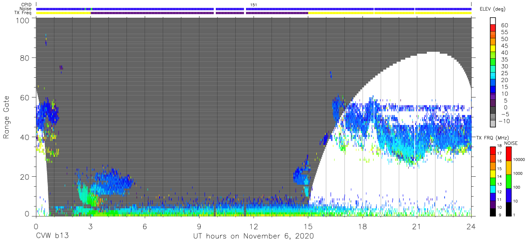The image size is (530, 245).
Task: Click the Noise row label at top left
Action: (26, 9)
